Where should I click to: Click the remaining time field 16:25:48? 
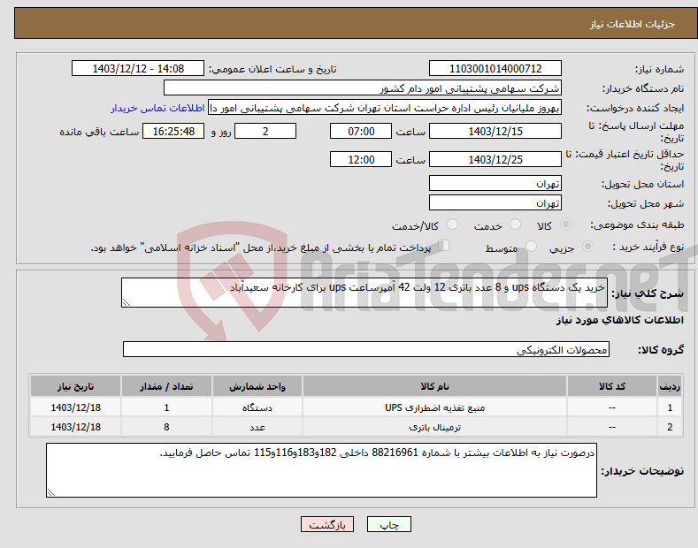click(173, 131)
